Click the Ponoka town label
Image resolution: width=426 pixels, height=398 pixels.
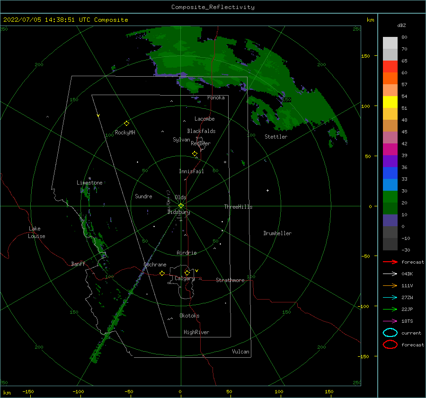click(216, 97)
